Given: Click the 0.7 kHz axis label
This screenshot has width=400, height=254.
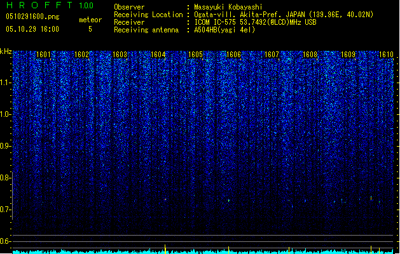Looking at the screenshot, I should [x=5, y=210].
